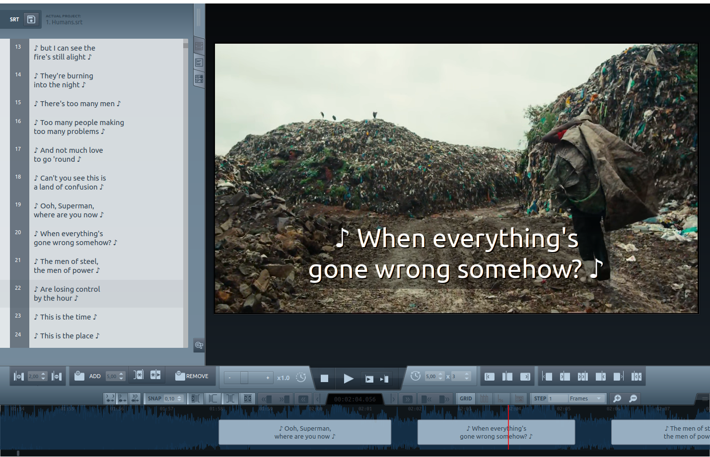Adjust the SNAP 0,10 value spinner
This screenshot has height=457, width=710.
[180, 398]
